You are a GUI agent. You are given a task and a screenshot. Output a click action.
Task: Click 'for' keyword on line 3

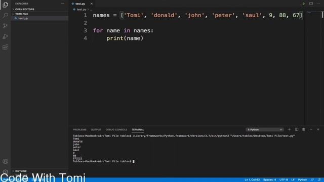pos(98,30)
